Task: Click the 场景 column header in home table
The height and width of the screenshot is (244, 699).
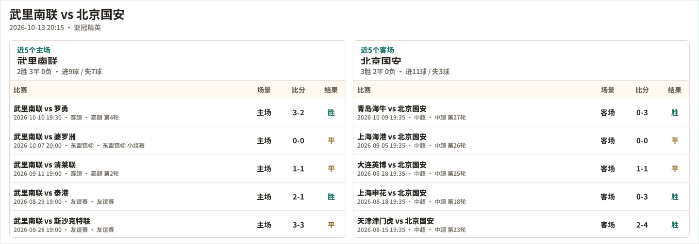Action: [264, 90]
